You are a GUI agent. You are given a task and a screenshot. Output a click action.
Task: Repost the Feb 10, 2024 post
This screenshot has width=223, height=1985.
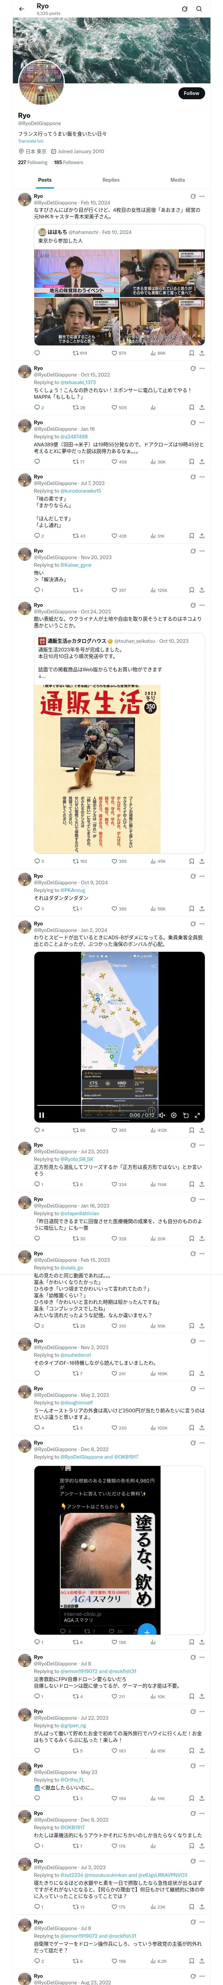tap(80, 353)
